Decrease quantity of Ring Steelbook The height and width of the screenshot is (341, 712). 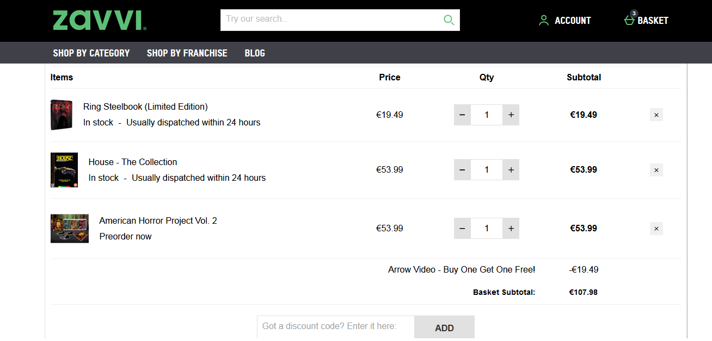tap(462, 115)
